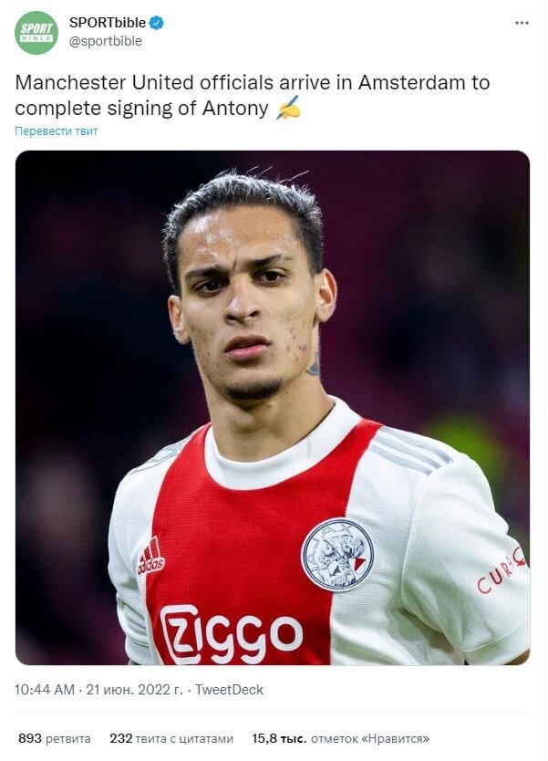Open the three-dot more options menu

pos(522,23)
